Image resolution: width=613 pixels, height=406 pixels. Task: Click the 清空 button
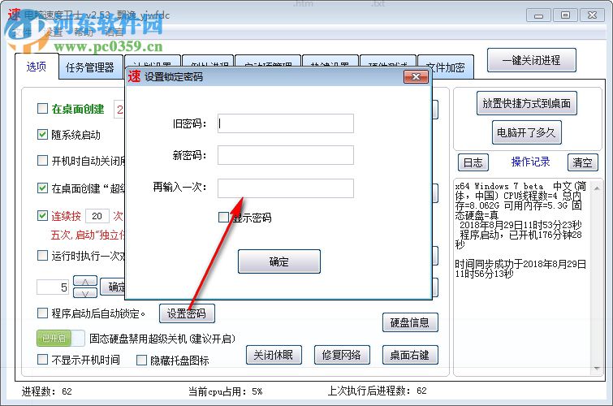click(x=582, y=162)
